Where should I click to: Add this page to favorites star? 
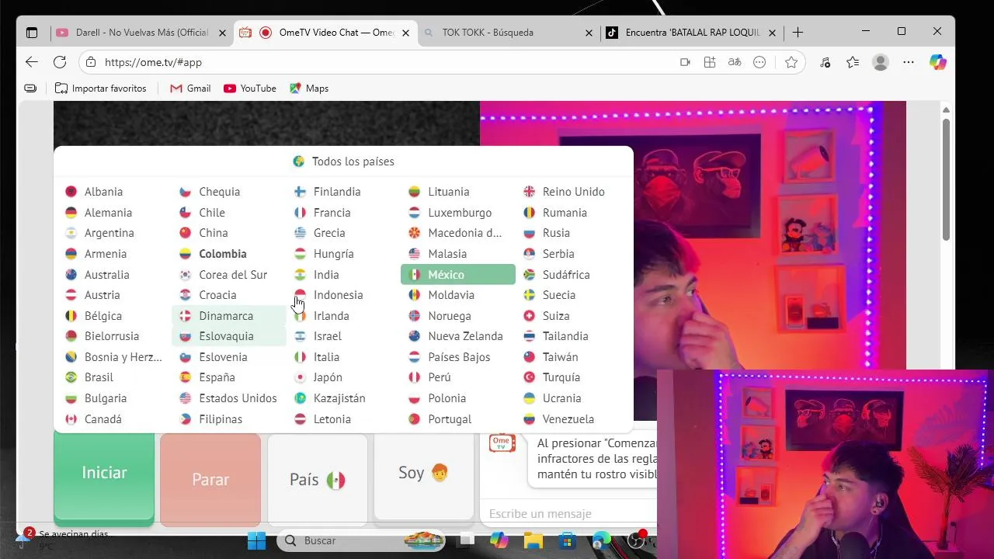[x=791, y=62]
